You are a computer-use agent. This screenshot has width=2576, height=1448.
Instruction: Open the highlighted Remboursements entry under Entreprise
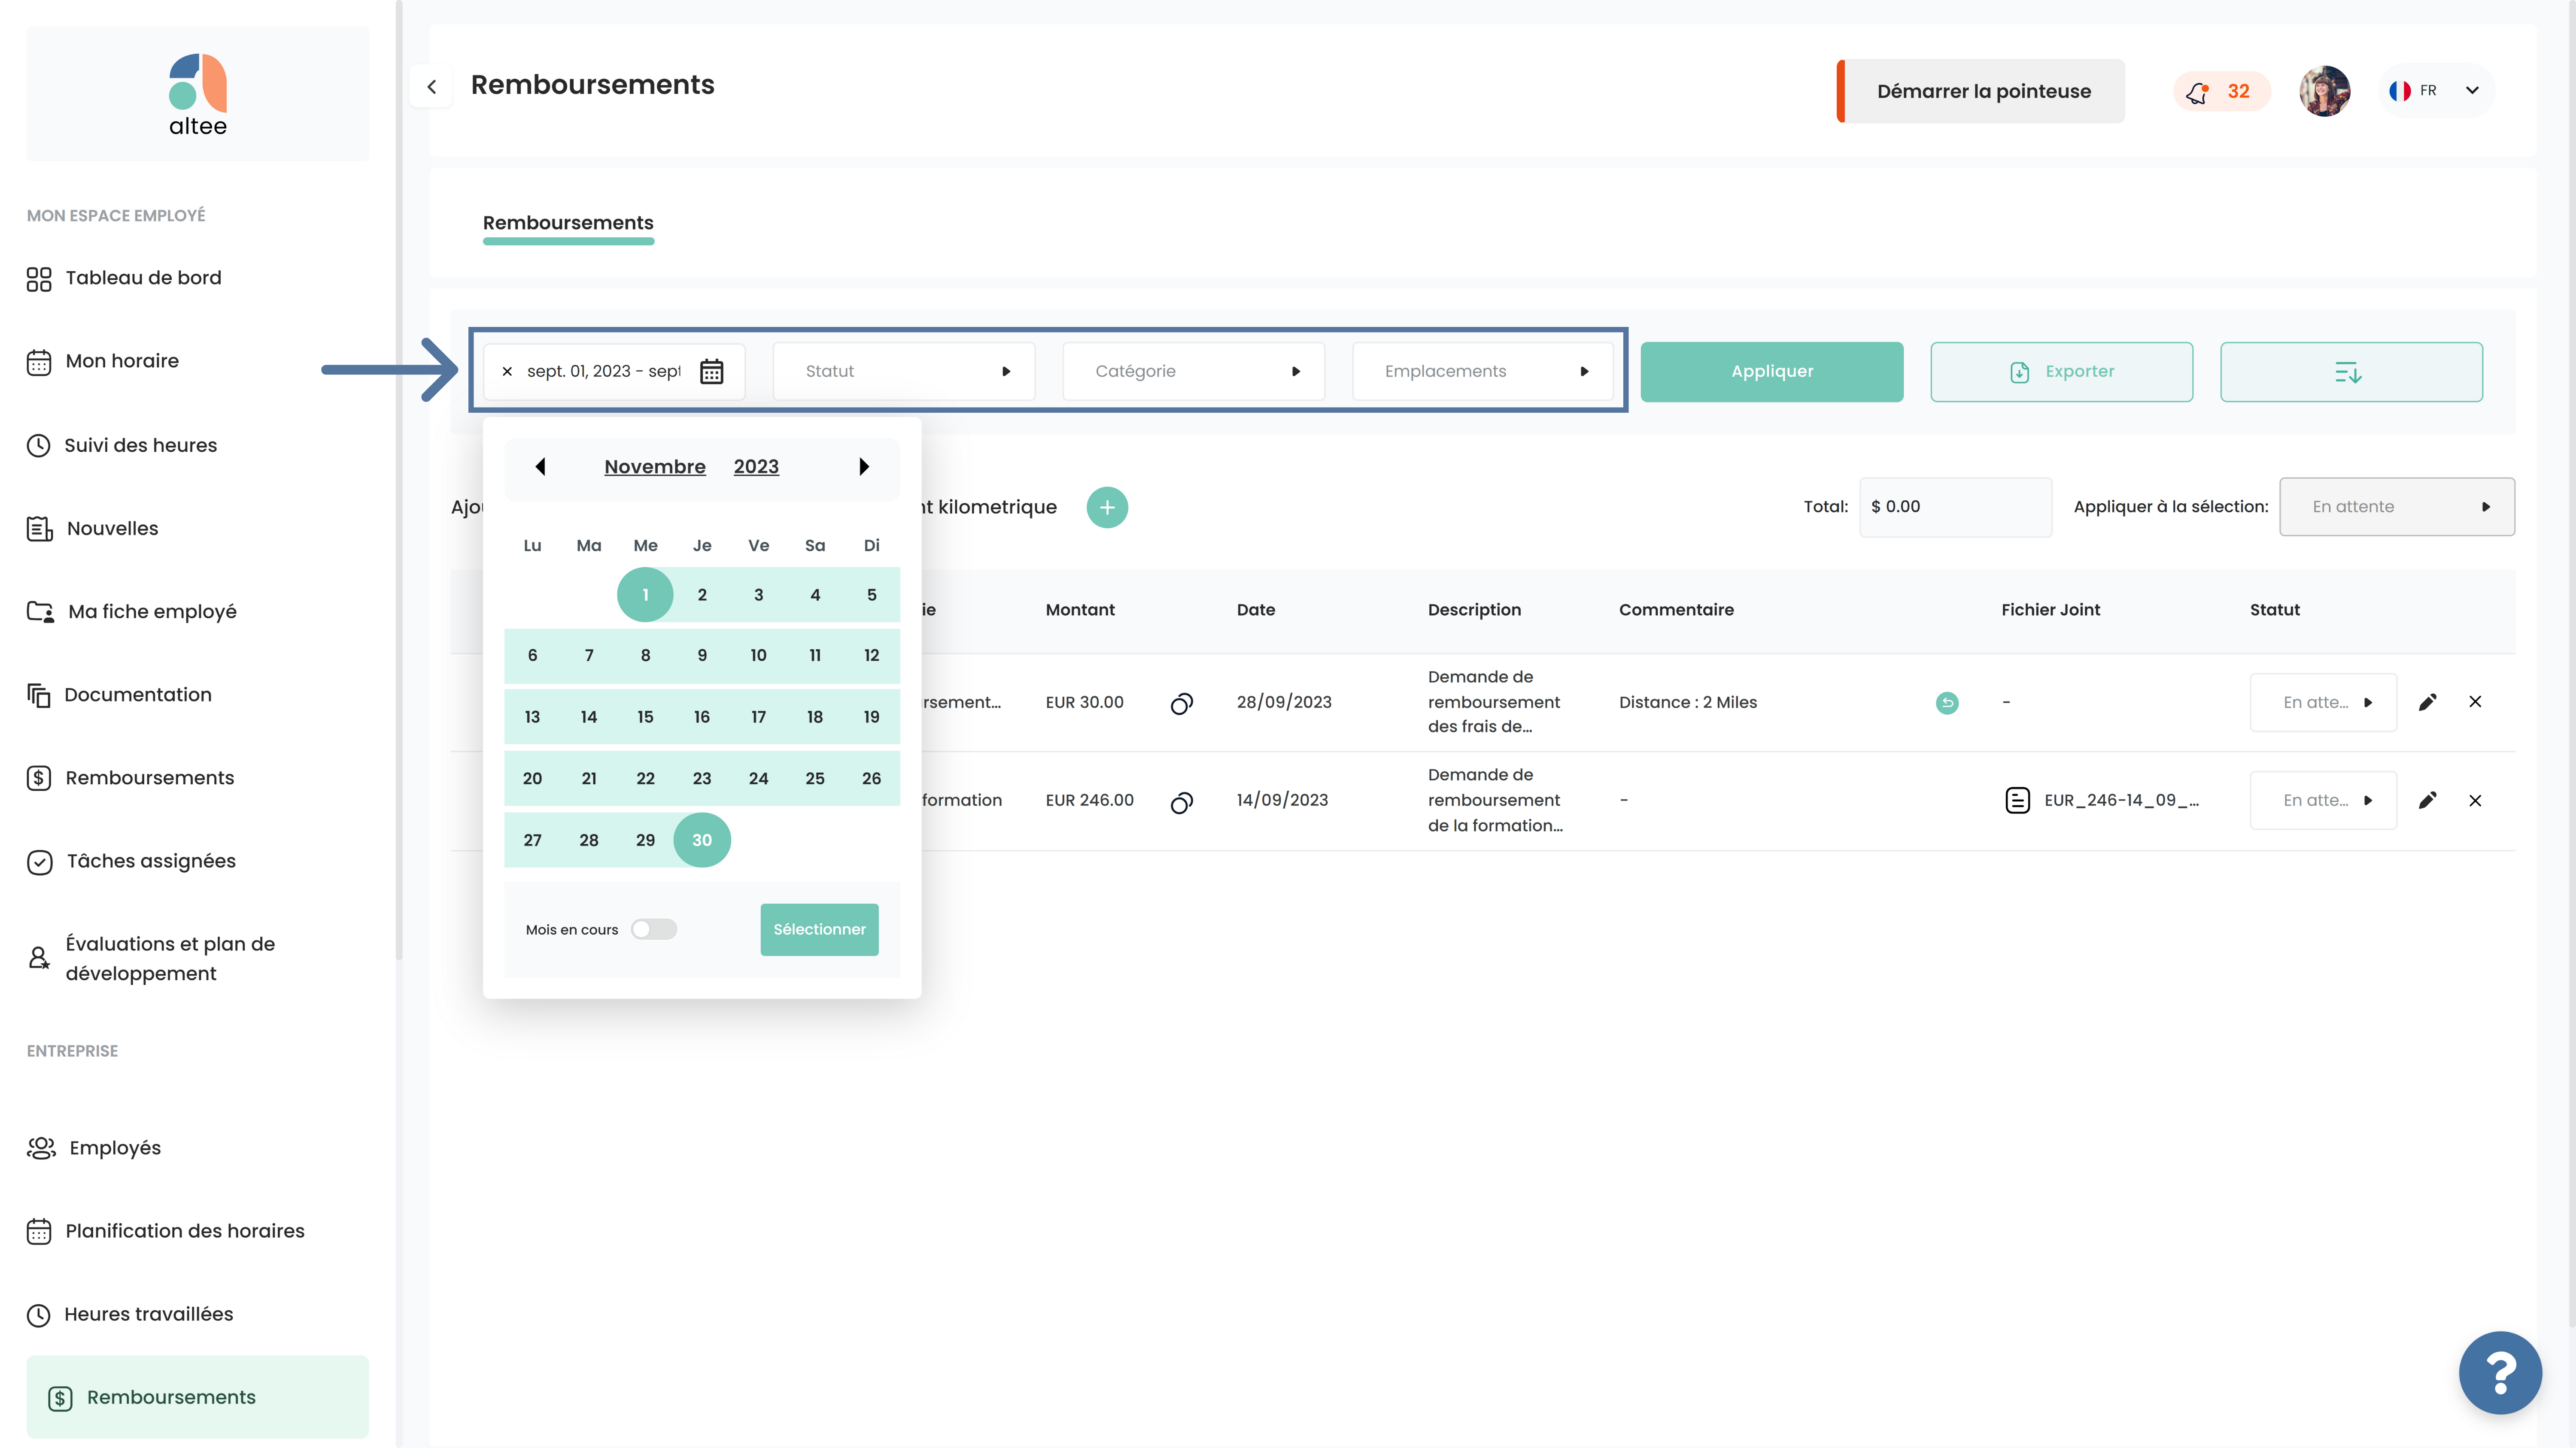tap(198, 1397)
